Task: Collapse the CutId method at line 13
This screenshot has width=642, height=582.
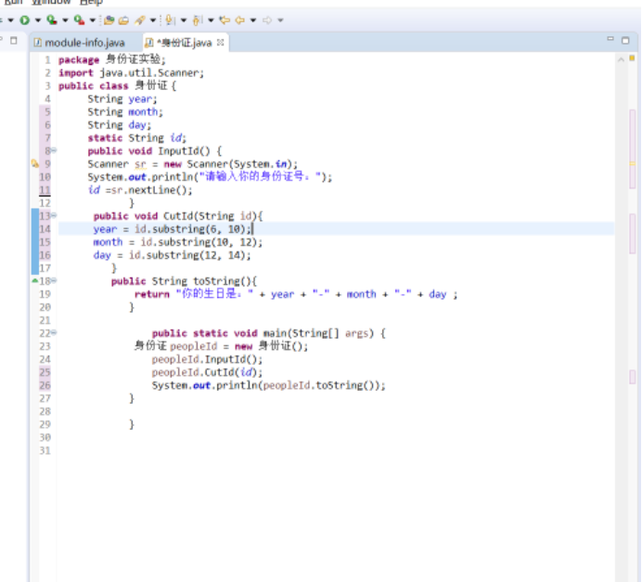Action: coord(54,215)
